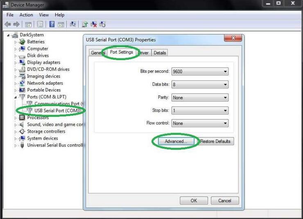Click the Disk drives icon
This screenshot has height=219, width=303.
point(22,56)
